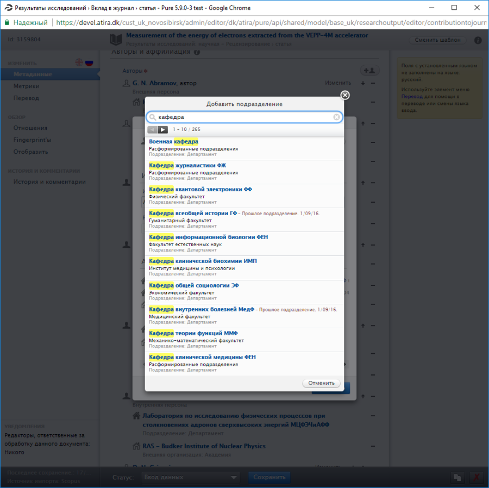Click the Сохранить button

pyautogui.click(x=269, y=477)
